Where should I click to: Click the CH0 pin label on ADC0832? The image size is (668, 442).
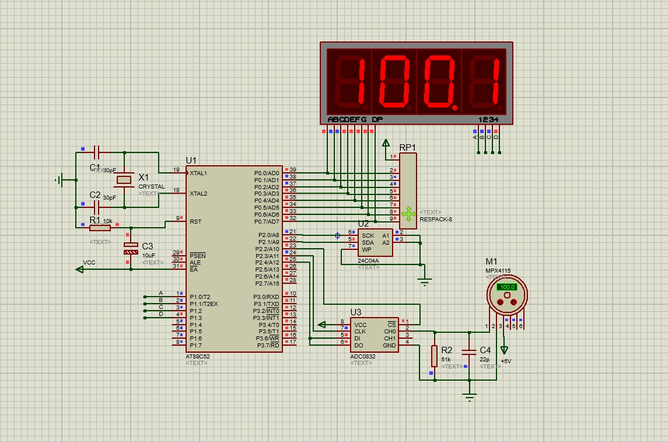tap(390, 331)
